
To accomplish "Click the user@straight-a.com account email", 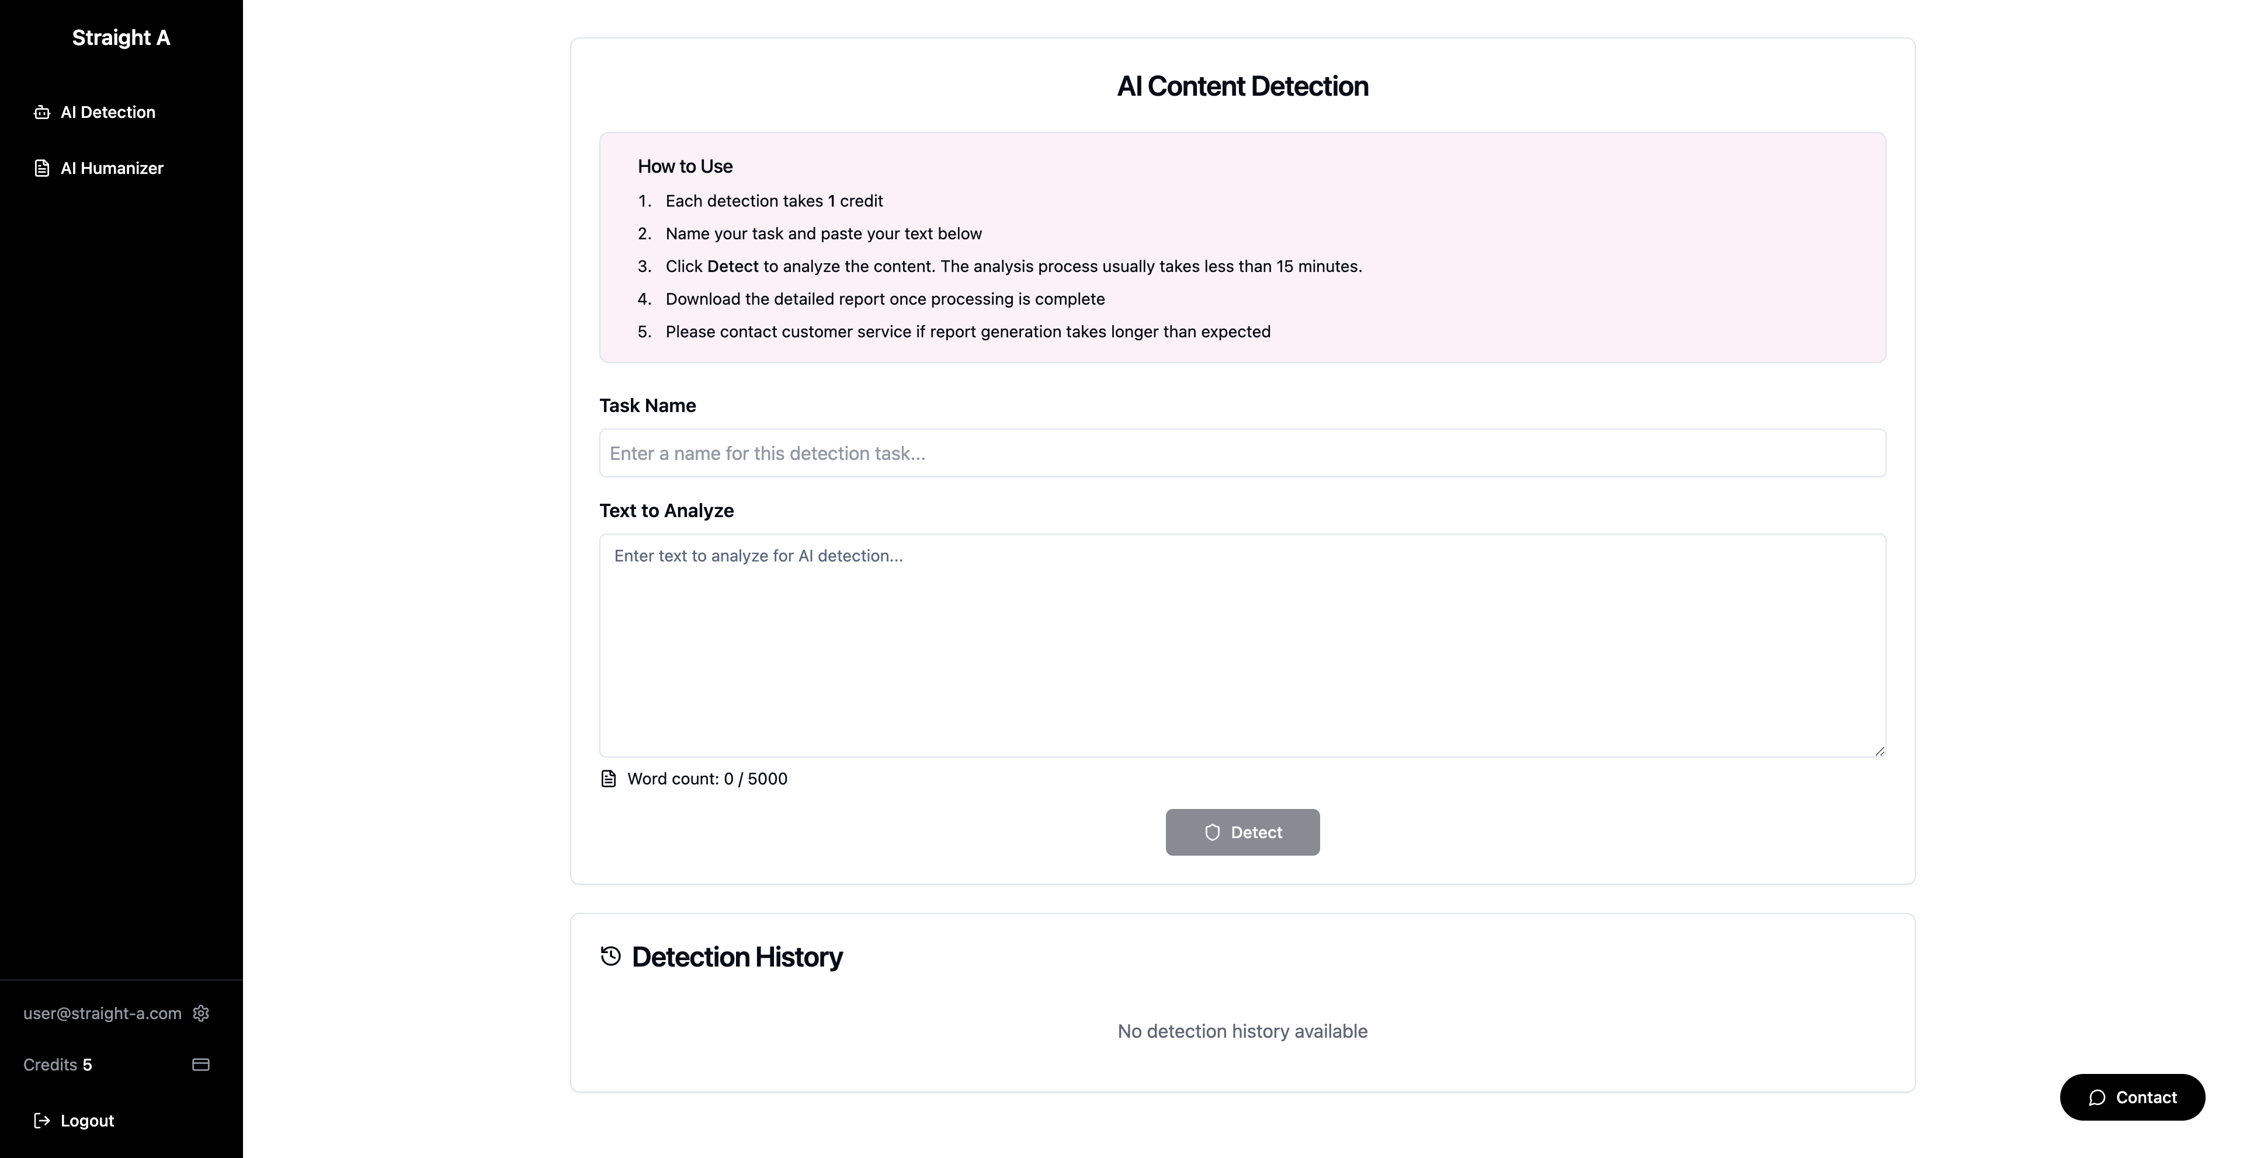I will (102, 1013).
